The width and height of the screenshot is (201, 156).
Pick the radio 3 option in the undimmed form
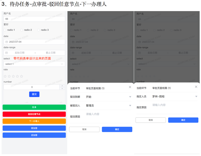(x=39, y=30)
